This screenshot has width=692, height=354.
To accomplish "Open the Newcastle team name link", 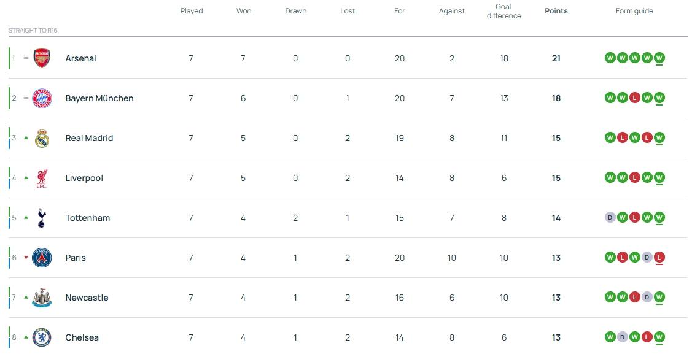I will click(x=87, y=298).
